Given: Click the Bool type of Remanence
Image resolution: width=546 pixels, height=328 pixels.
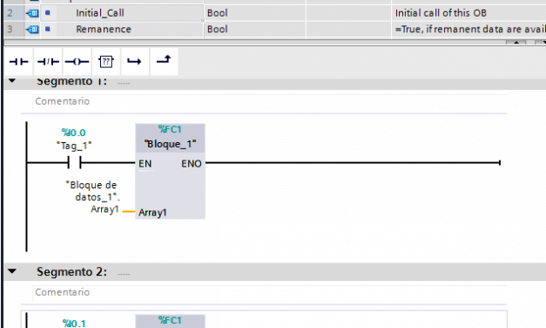Looking at the screenshot, I should click(x=218, y=30).
